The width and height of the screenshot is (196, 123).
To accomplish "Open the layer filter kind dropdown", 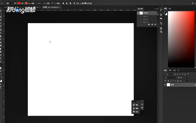I will 168,74.
